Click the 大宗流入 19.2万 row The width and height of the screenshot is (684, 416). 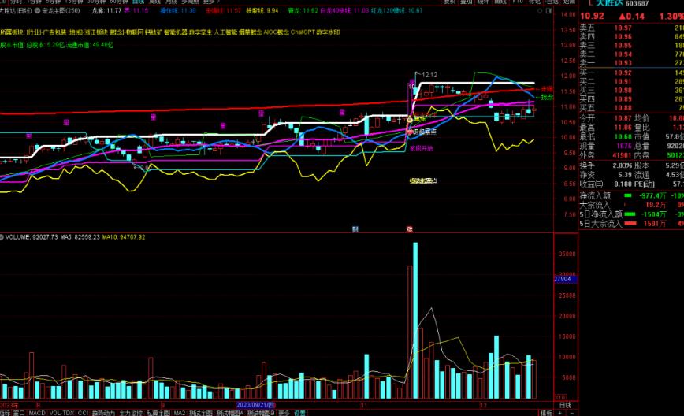(632, 205)
